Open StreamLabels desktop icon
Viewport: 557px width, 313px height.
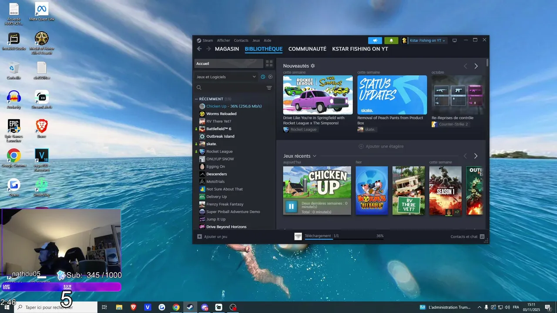[x=42, y=100]
